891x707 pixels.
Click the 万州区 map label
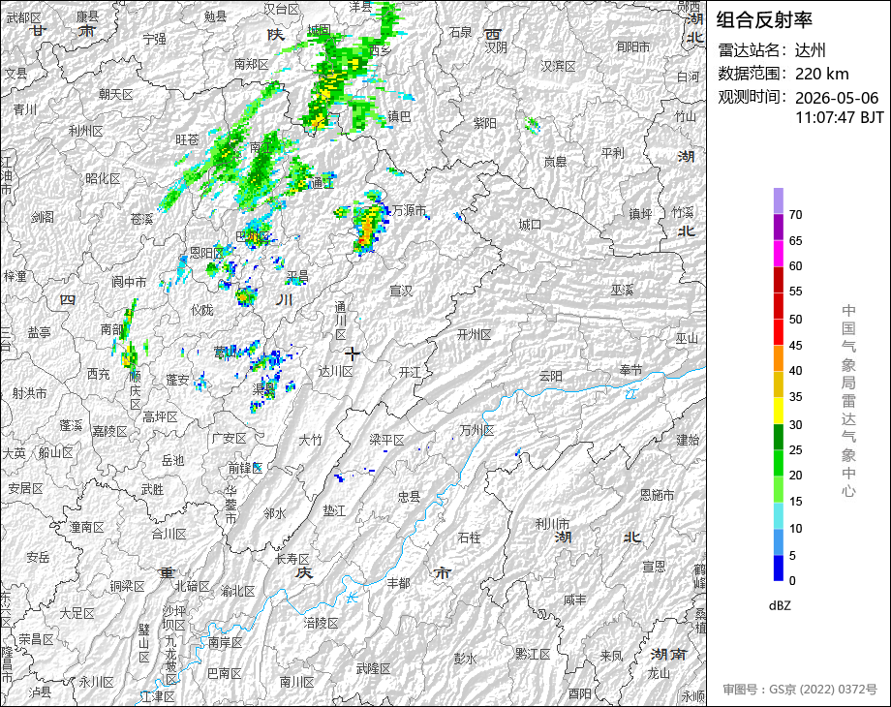point(476,430)
